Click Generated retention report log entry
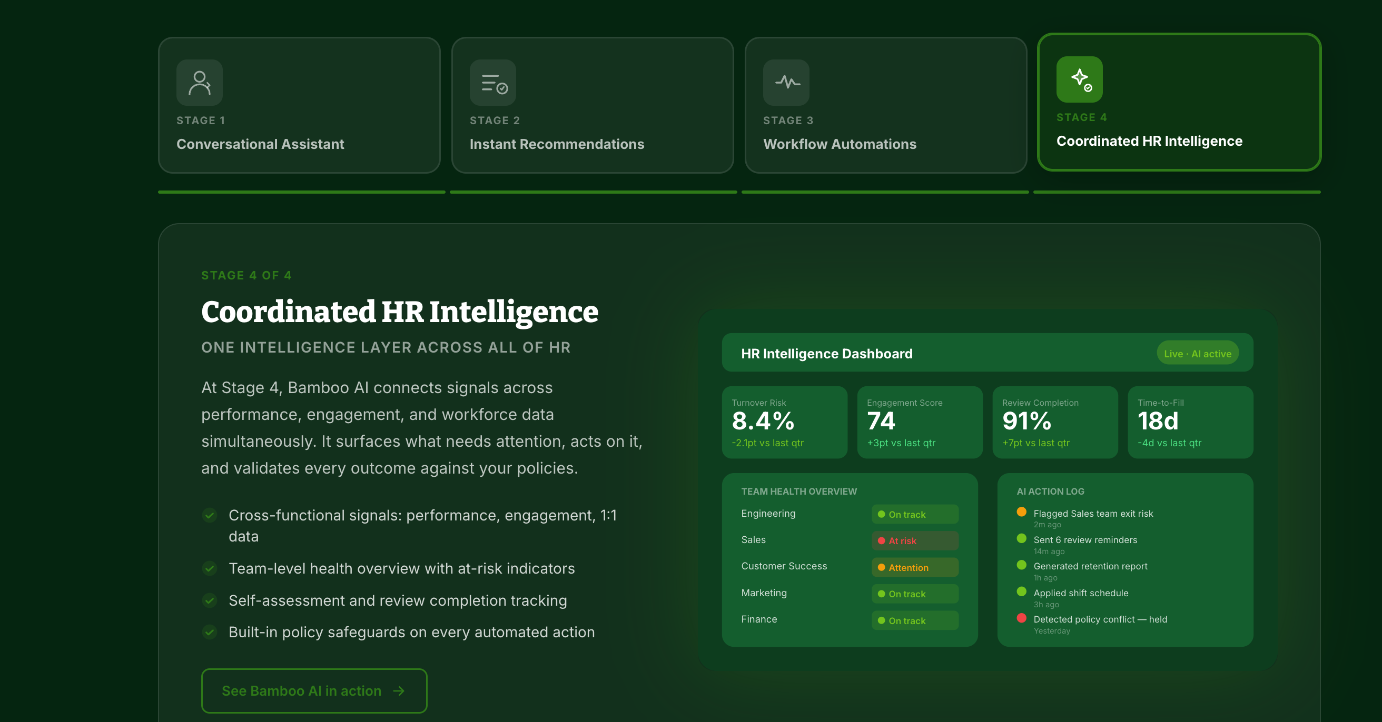1382x722 pixels. coord(1090,566)
